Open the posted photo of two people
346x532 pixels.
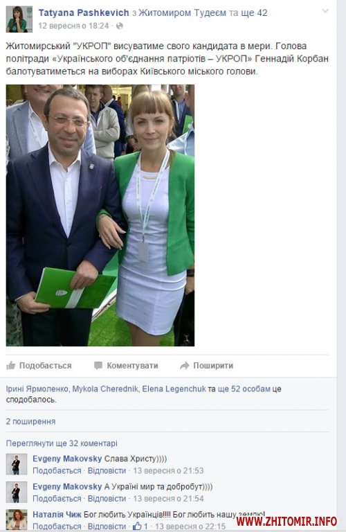[x=100, y=215]
